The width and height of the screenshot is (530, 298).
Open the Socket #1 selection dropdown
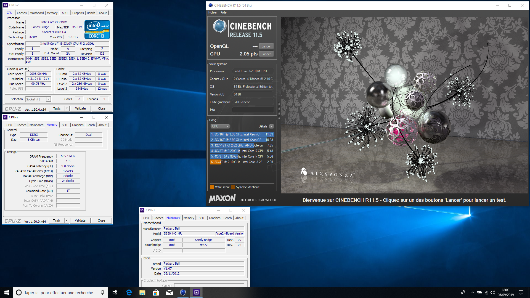point(38,99)
